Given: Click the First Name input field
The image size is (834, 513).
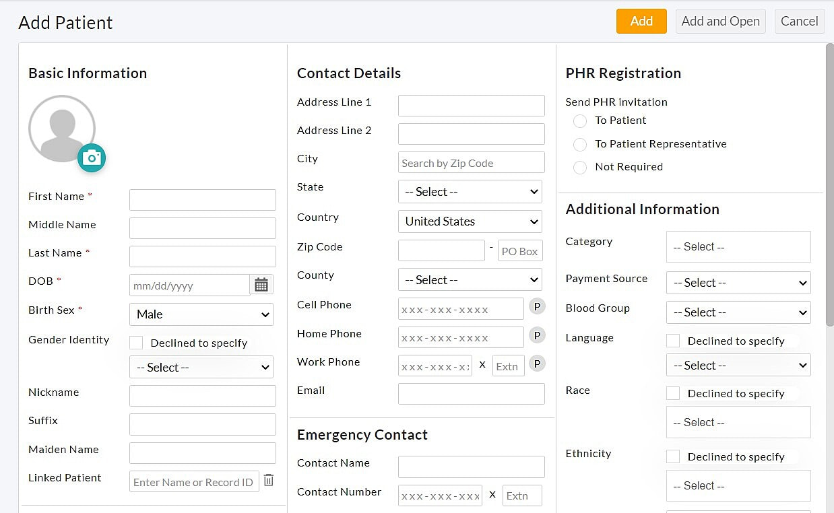Looking at the screenshot, I should coord(203,200).
